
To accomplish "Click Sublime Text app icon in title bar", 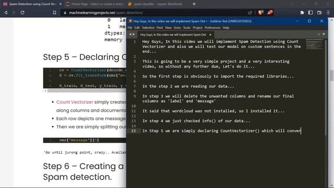I will 130,21.
